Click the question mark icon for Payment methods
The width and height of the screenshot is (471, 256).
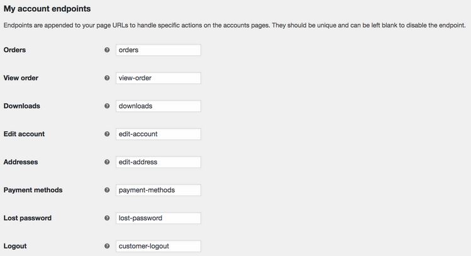[x=107, y=190]
